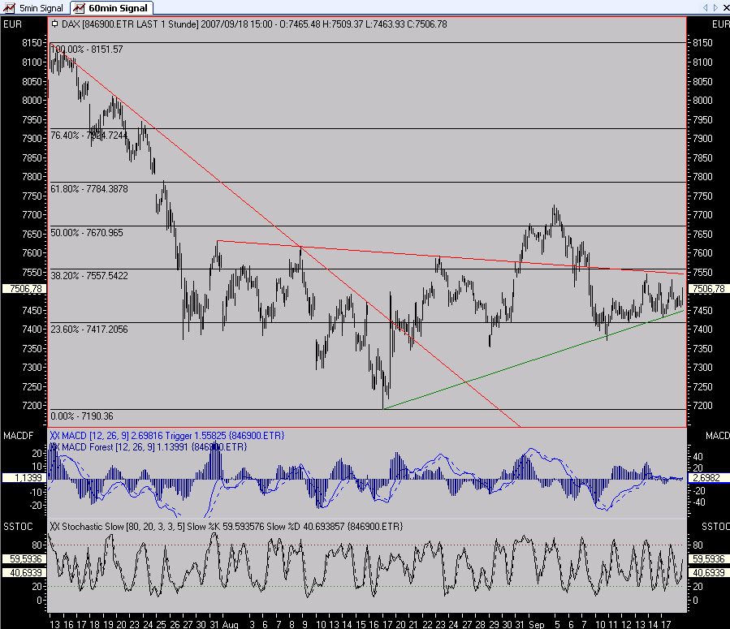Select the MACD Forest indicator label
The width and height of the screenshot is (730, 629).
tap(148, 447)
